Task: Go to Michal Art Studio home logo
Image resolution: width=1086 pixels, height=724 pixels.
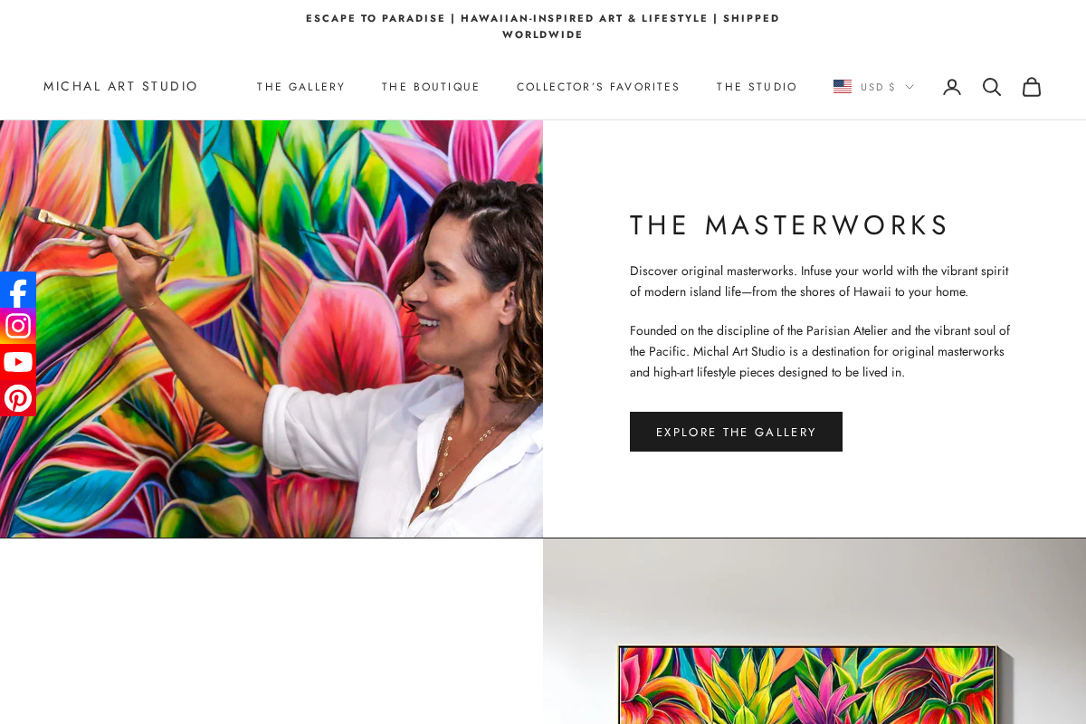Action: [x=120, y=87]
